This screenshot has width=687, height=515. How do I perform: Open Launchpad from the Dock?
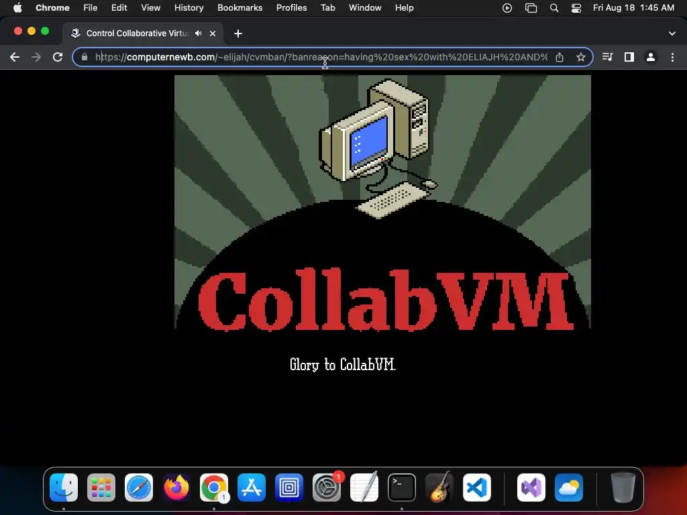point(101,488)
